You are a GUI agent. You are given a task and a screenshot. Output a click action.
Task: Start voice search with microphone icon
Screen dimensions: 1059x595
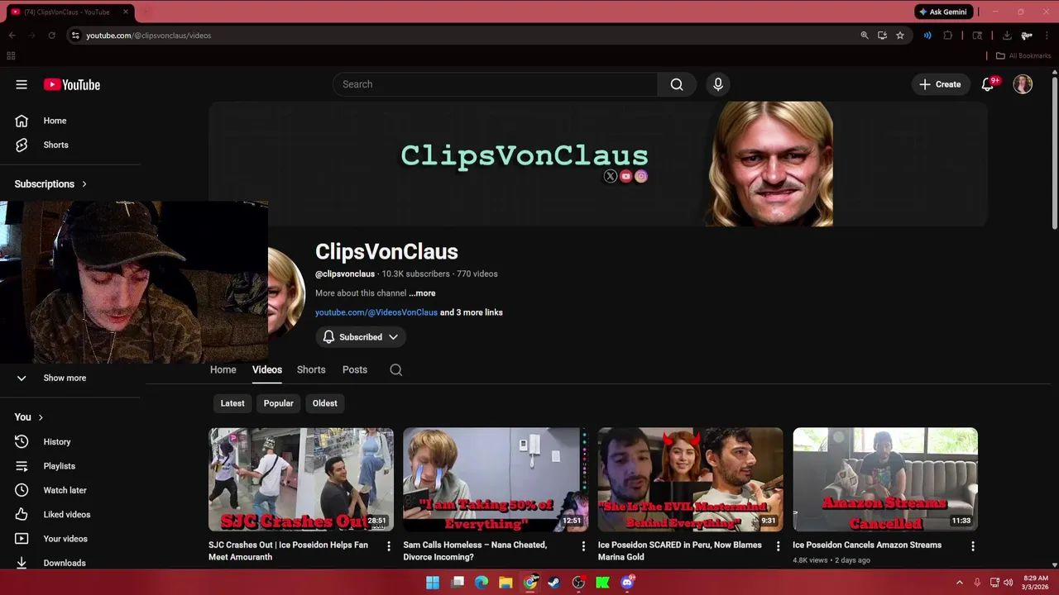(718, 84)
